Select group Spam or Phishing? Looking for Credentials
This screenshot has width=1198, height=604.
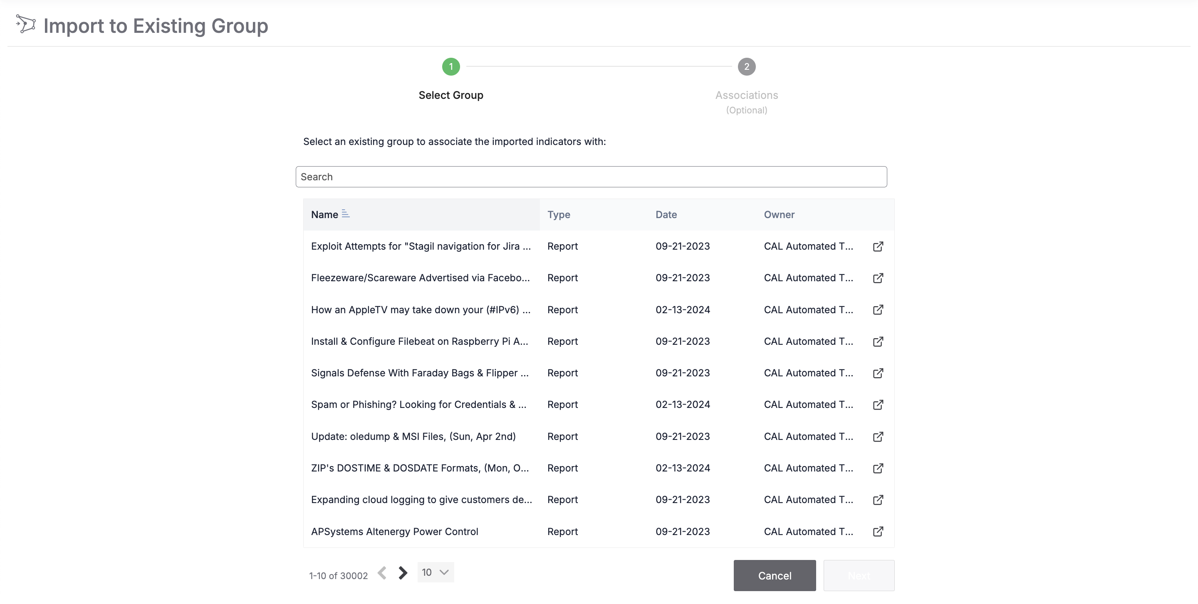pyautogui.click(x=418, y=405)
